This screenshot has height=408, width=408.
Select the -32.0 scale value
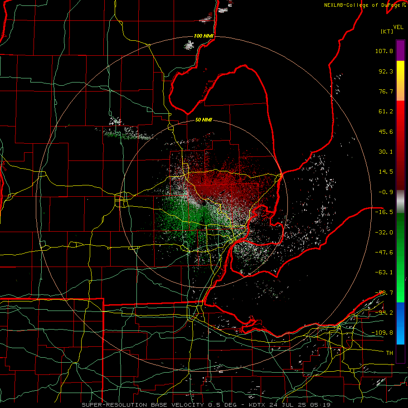[x=384, y=233]
